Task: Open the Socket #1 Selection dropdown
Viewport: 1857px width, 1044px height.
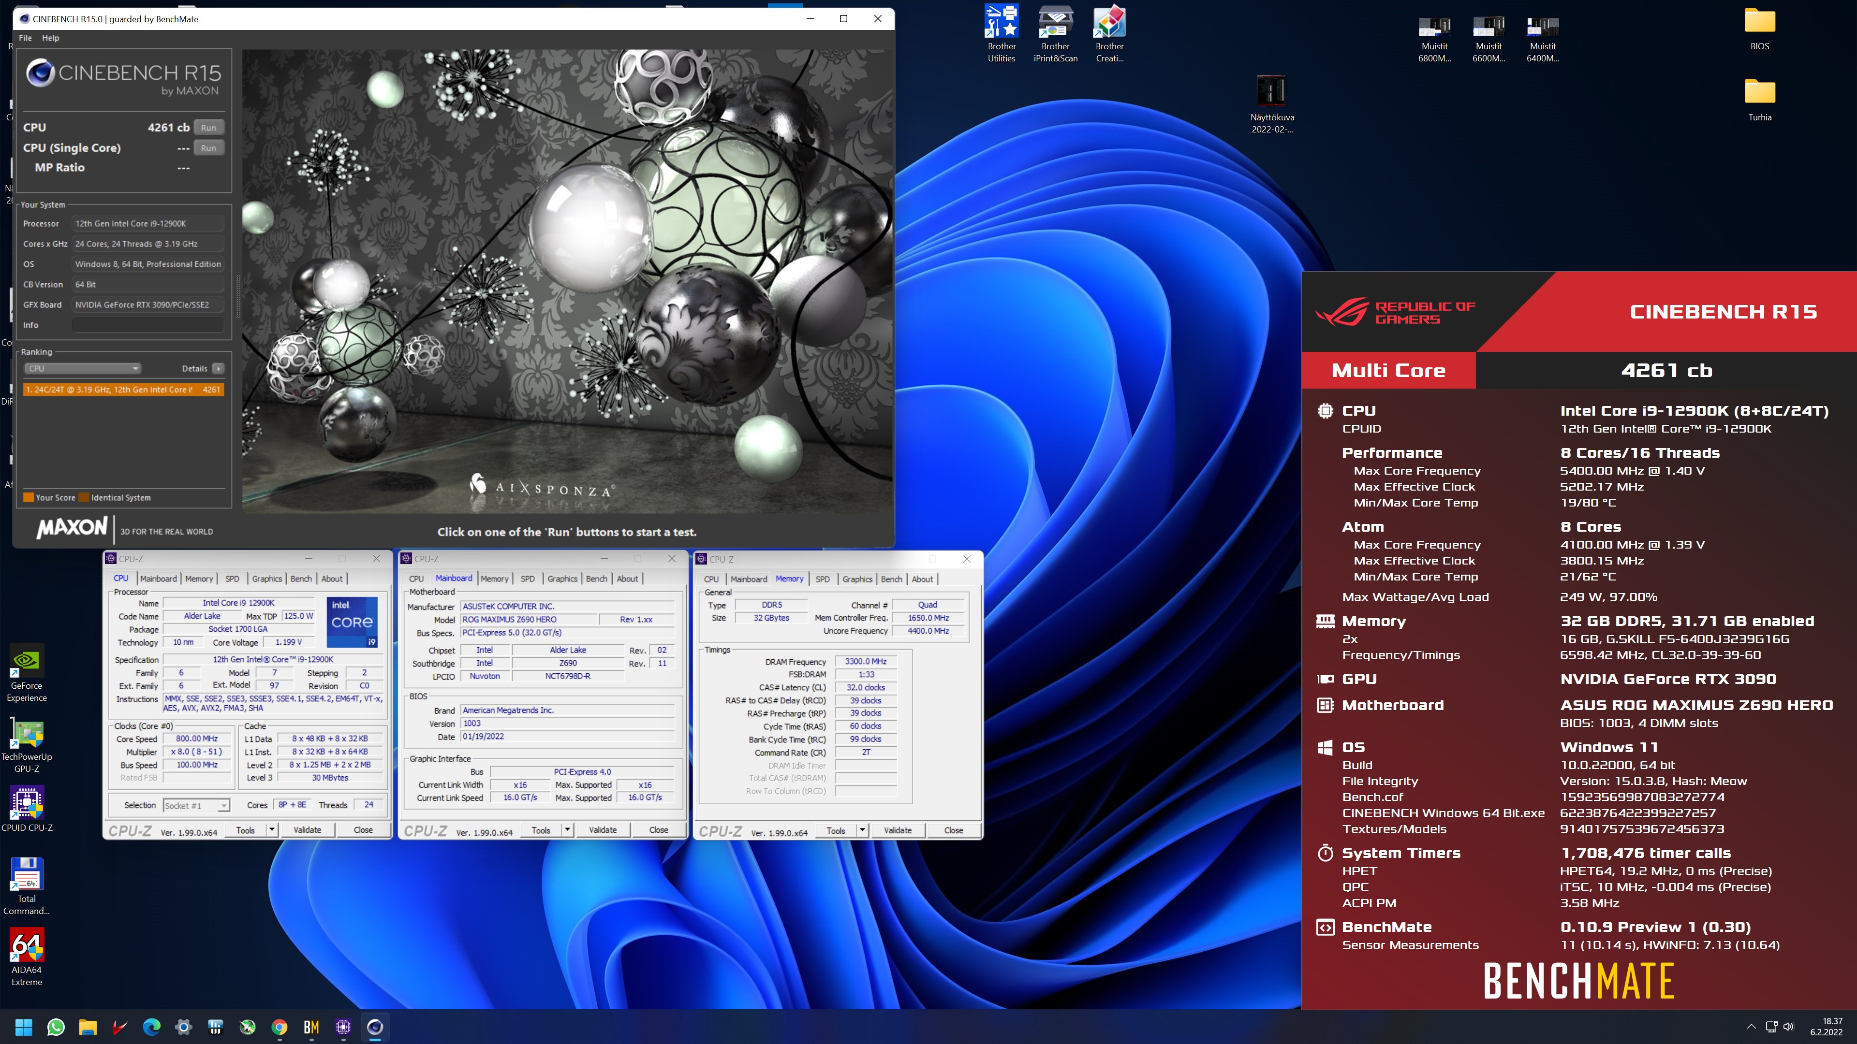Action: pos(196,806)
